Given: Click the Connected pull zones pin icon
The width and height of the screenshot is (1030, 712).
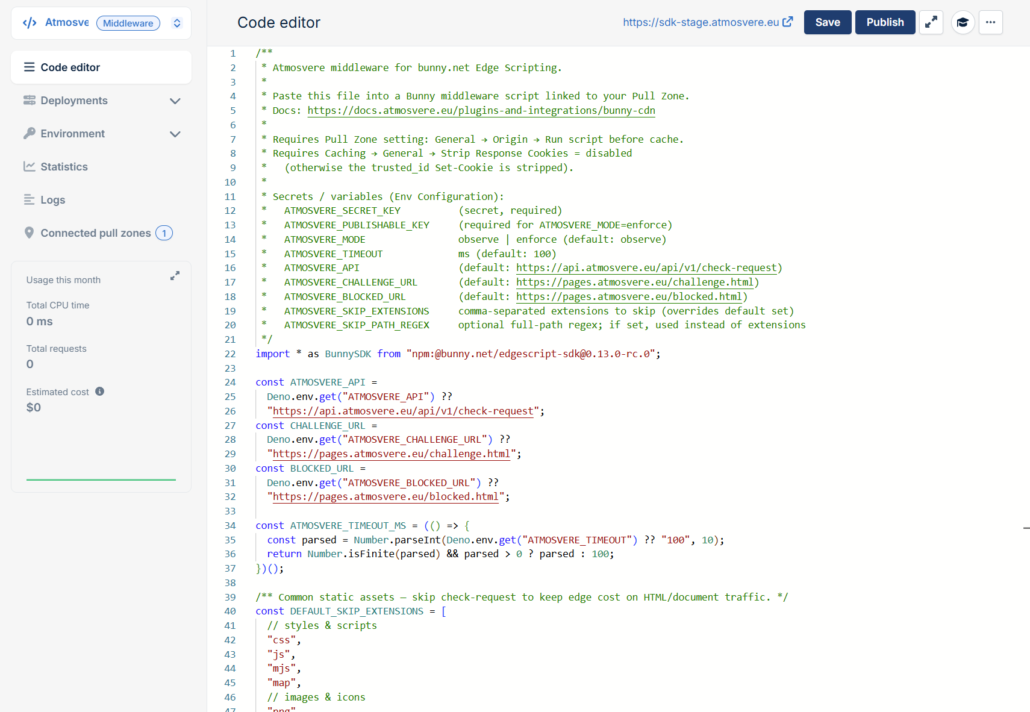Looking at the screenshot, I should point(29,233).
